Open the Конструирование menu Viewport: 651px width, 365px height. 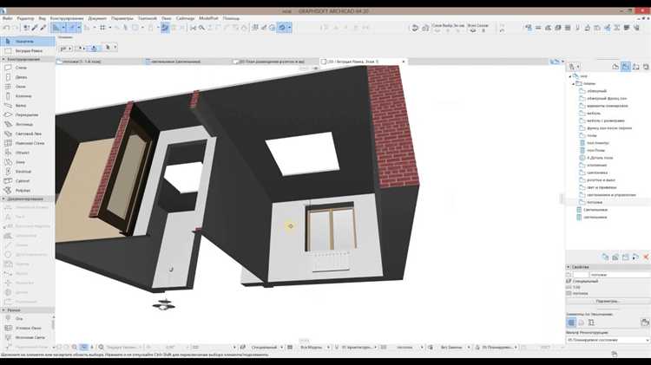point(67,18)
